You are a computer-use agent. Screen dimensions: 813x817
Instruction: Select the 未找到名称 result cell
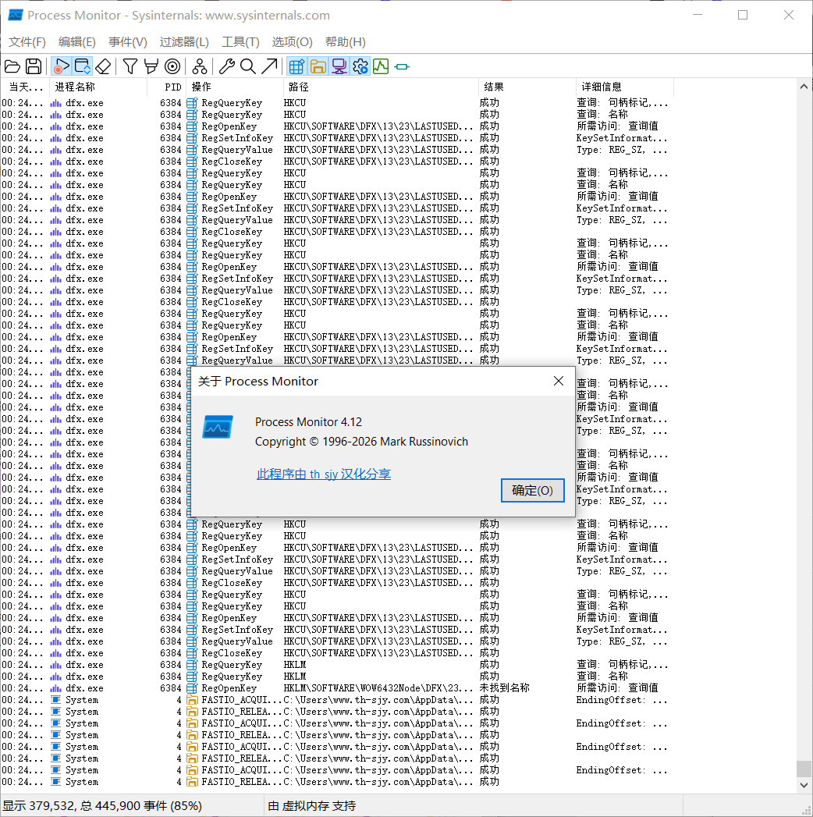504,687
